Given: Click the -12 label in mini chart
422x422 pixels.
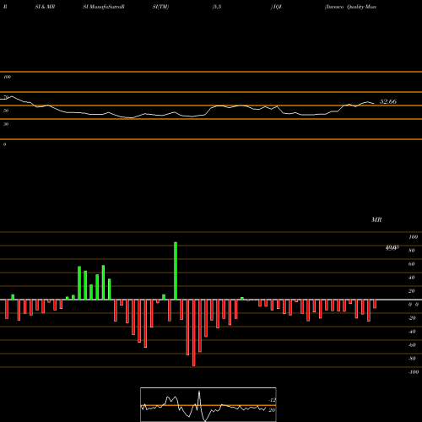Looking at the screenshot, I should click(x=272, y=400).
